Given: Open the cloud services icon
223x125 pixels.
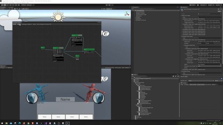Looking at the screenshot, I should (x=198, y=5).
